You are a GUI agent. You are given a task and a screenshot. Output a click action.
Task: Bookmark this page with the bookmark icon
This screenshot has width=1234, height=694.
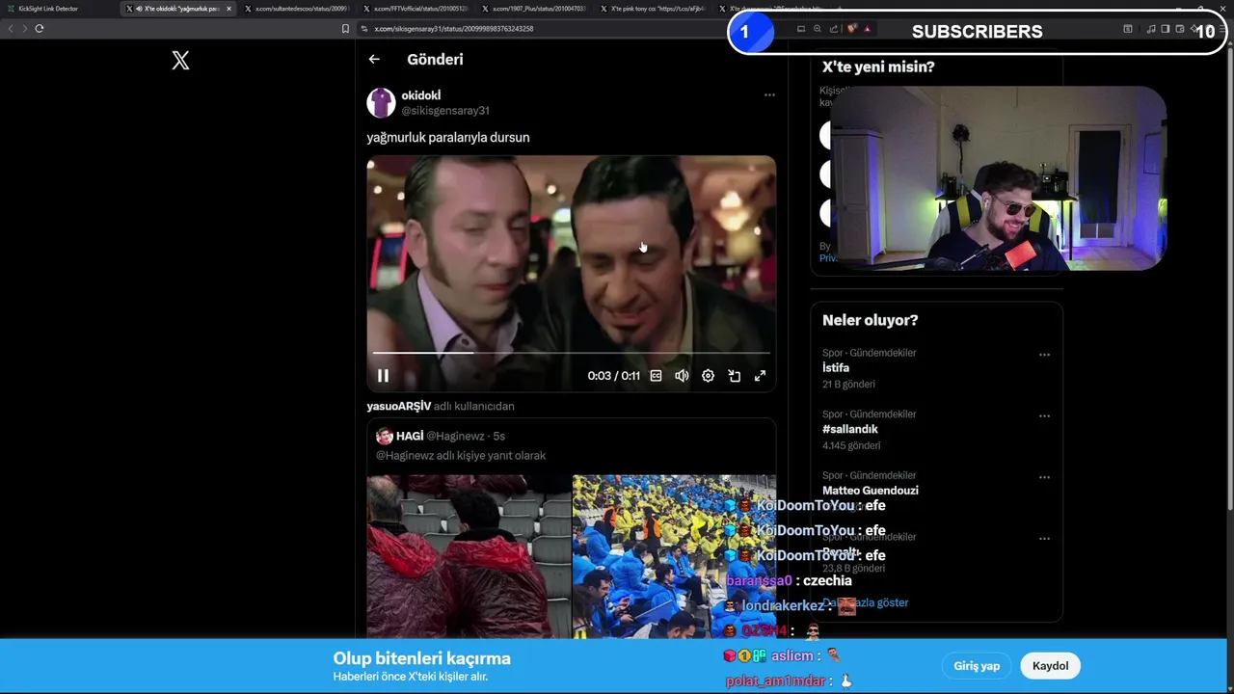(345, 29)
